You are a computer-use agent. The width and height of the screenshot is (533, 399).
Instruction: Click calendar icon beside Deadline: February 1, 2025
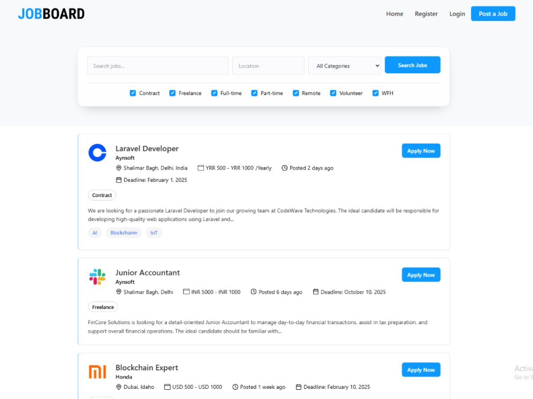click(119, 180)
